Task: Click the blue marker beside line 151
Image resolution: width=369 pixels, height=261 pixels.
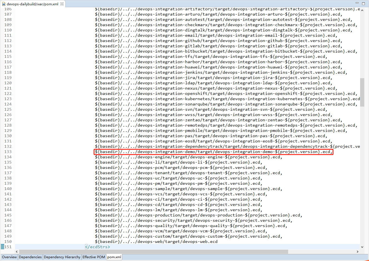Action: point(2,247)
